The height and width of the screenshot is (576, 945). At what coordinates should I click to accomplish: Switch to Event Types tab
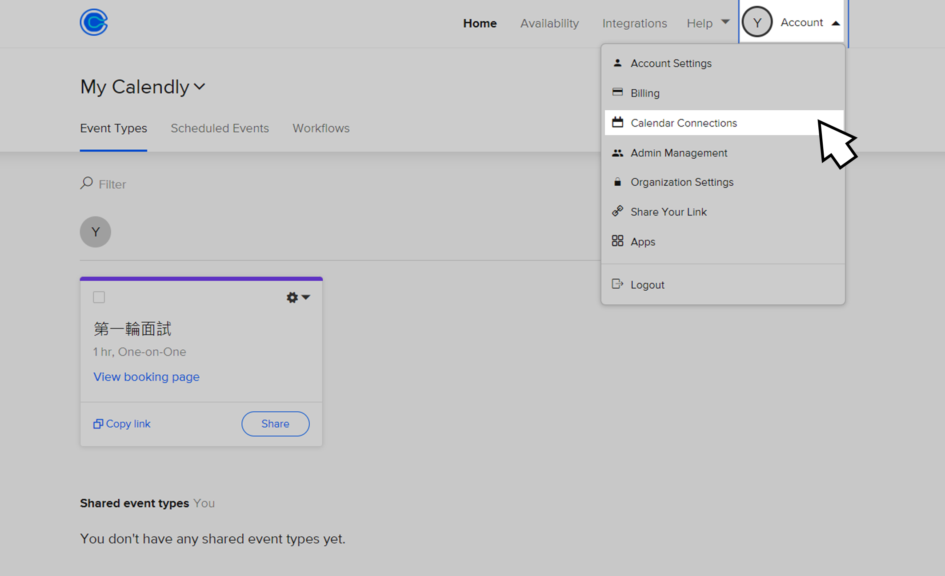(x=113, y=128)
